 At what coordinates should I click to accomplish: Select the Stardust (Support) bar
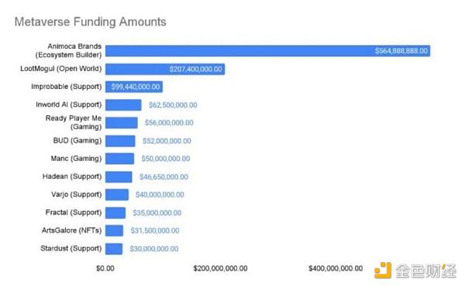(114, 248)
